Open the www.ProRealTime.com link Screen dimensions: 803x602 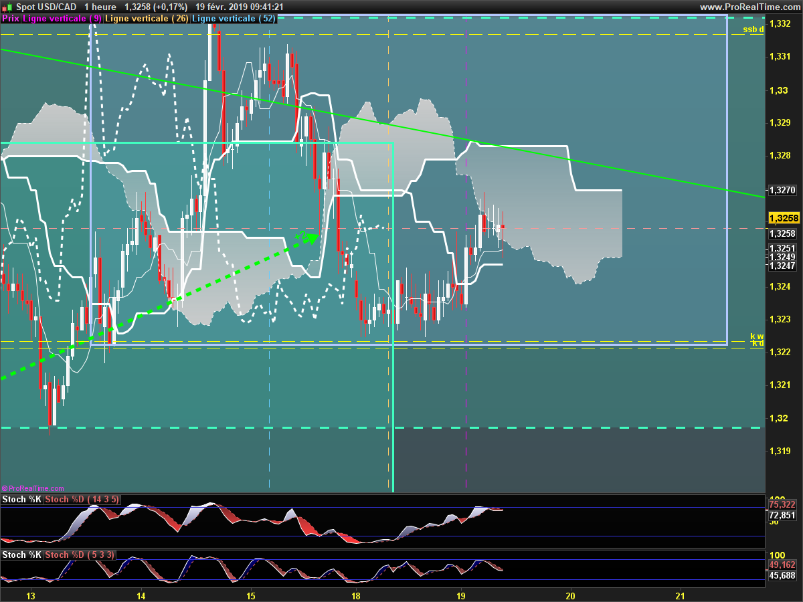749,7
